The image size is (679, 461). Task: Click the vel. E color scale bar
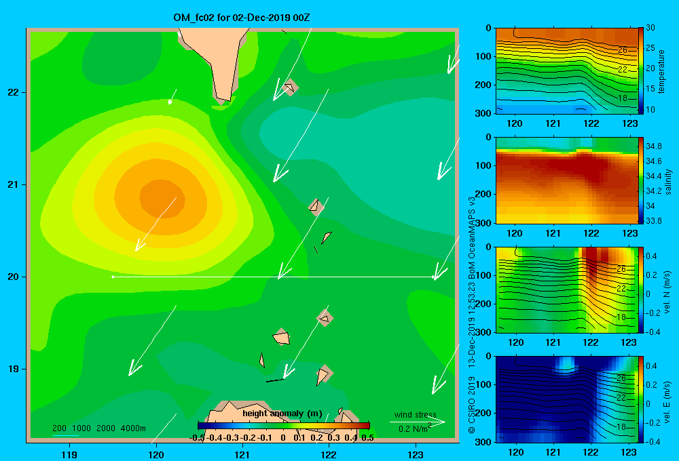(x=641, y=399)
